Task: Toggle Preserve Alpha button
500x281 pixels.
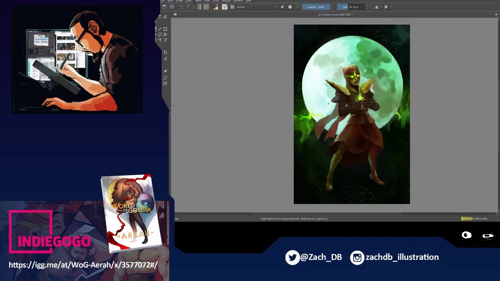Action: coord(290,7)
